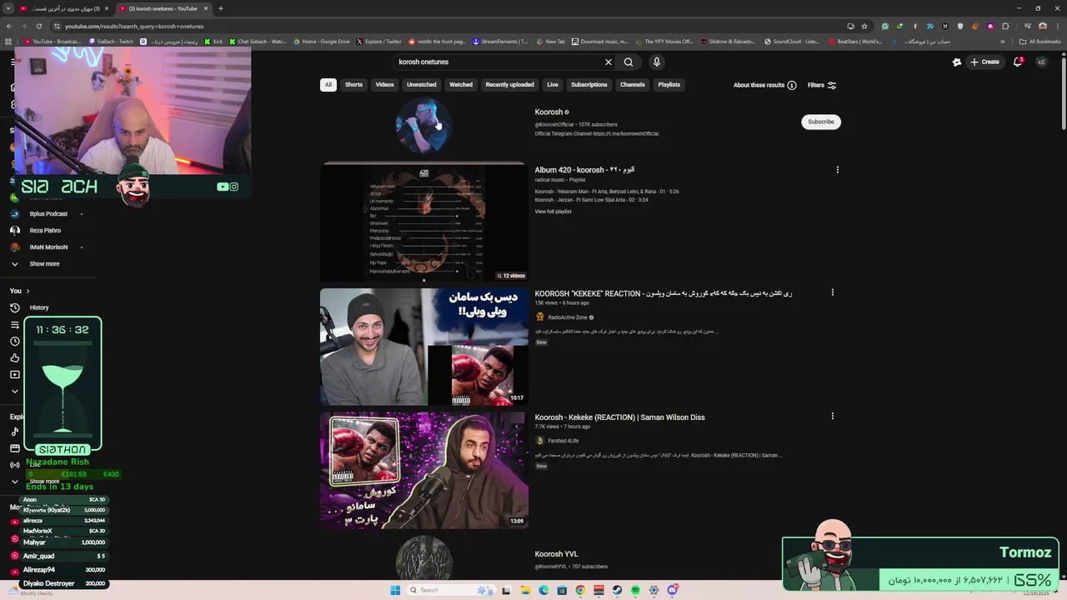1067x600 pixels.
Task: Open Discord from the taskbar
Action: click(672, 590)
